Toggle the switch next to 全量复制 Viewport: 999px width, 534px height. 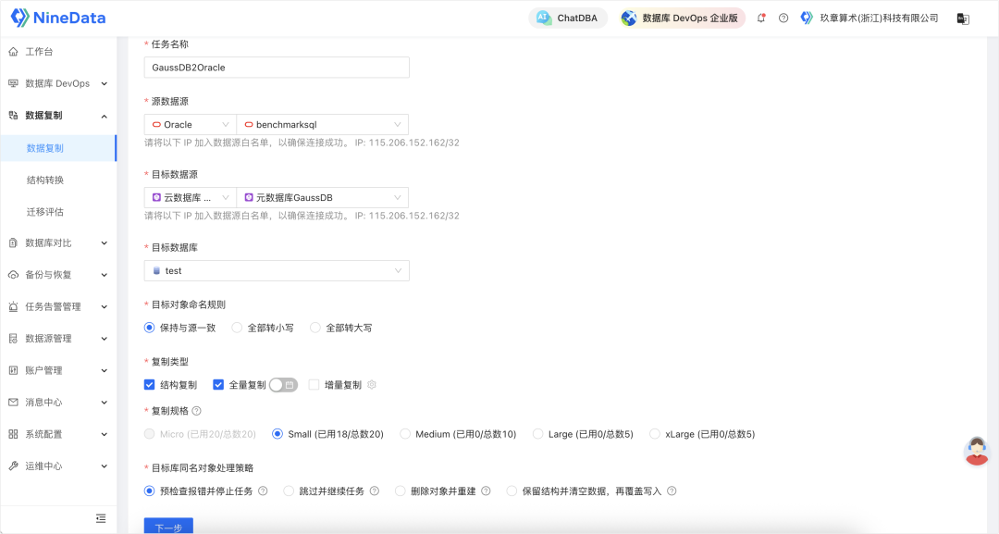tap(283, 385)
